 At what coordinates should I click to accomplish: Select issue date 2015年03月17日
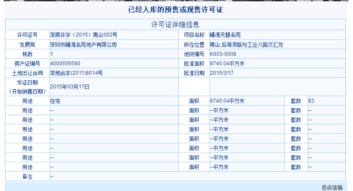(69, 87)
